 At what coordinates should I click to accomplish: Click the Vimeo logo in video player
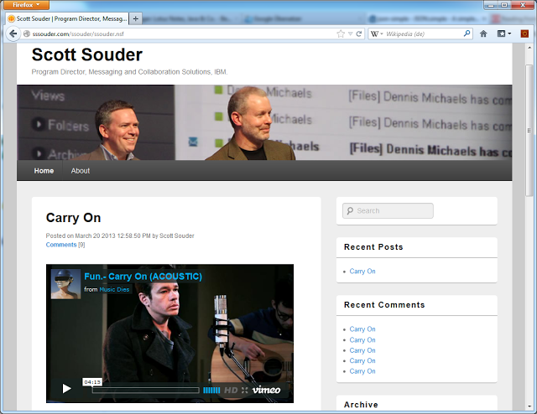click(x=266, y=390)
